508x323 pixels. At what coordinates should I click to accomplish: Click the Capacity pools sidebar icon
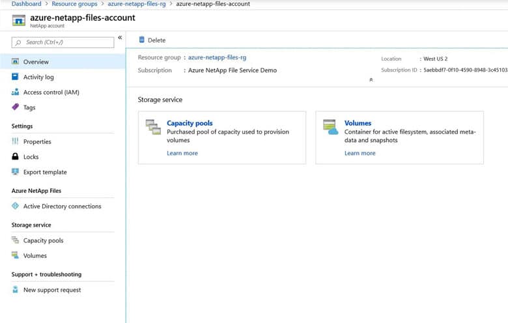[15, 240]
